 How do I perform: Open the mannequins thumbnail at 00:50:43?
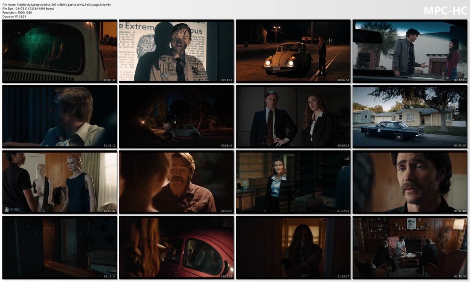pos(59,182)
